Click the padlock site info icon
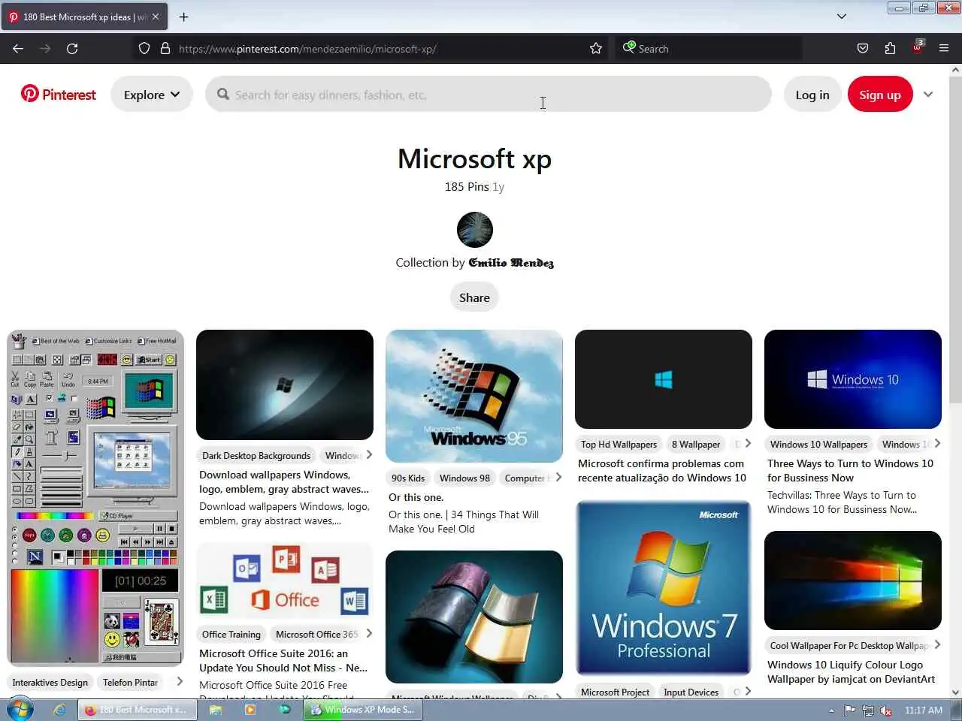The width and height of the screenshot is (962, 721). pos(165,49)
